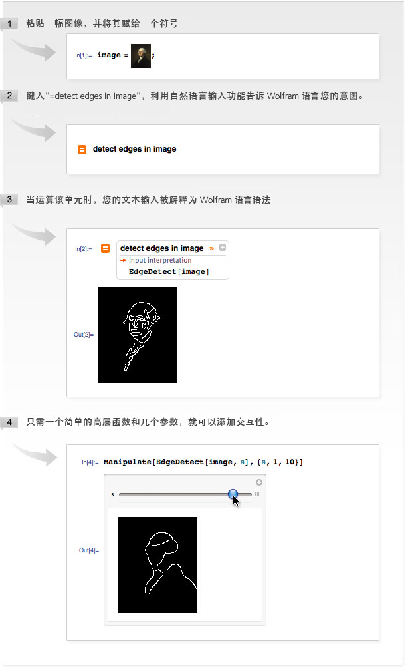The height and width of the screenshot is (672, 408).
Task: Expand the interpretation with the orange double-chevron
Action: point(211,249)
